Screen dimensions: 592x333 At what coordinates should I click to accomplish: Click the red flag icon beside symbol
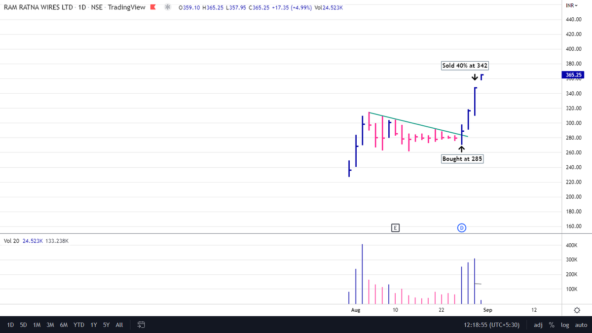point(154,7)
